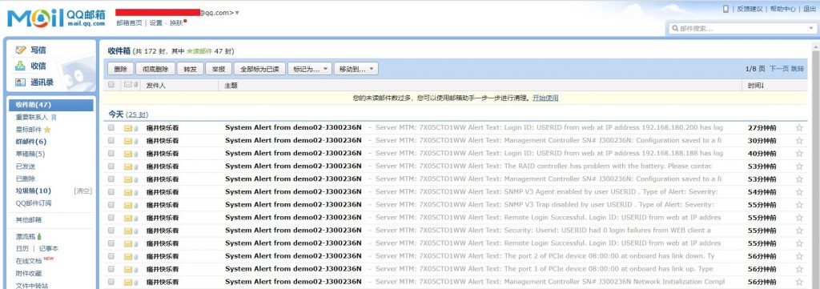Expand the account arrow next to @qq.com

[237, 13]
